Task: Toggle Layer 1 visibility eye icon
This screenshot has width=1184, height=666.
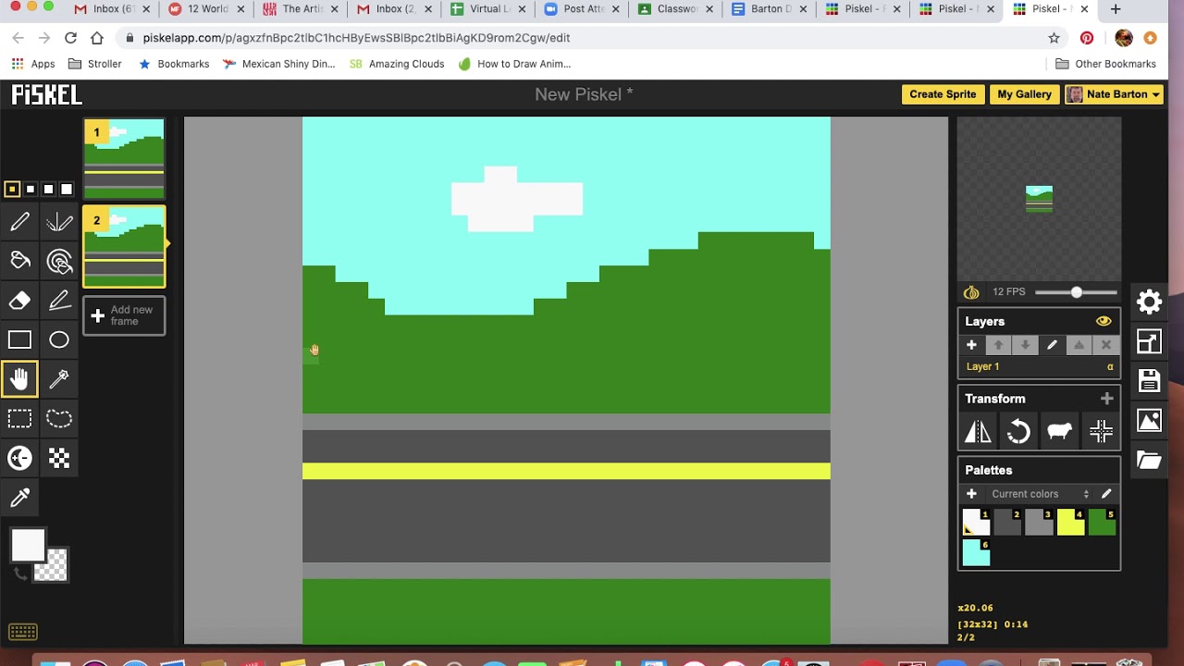Action: click(x=1104, y=321)
